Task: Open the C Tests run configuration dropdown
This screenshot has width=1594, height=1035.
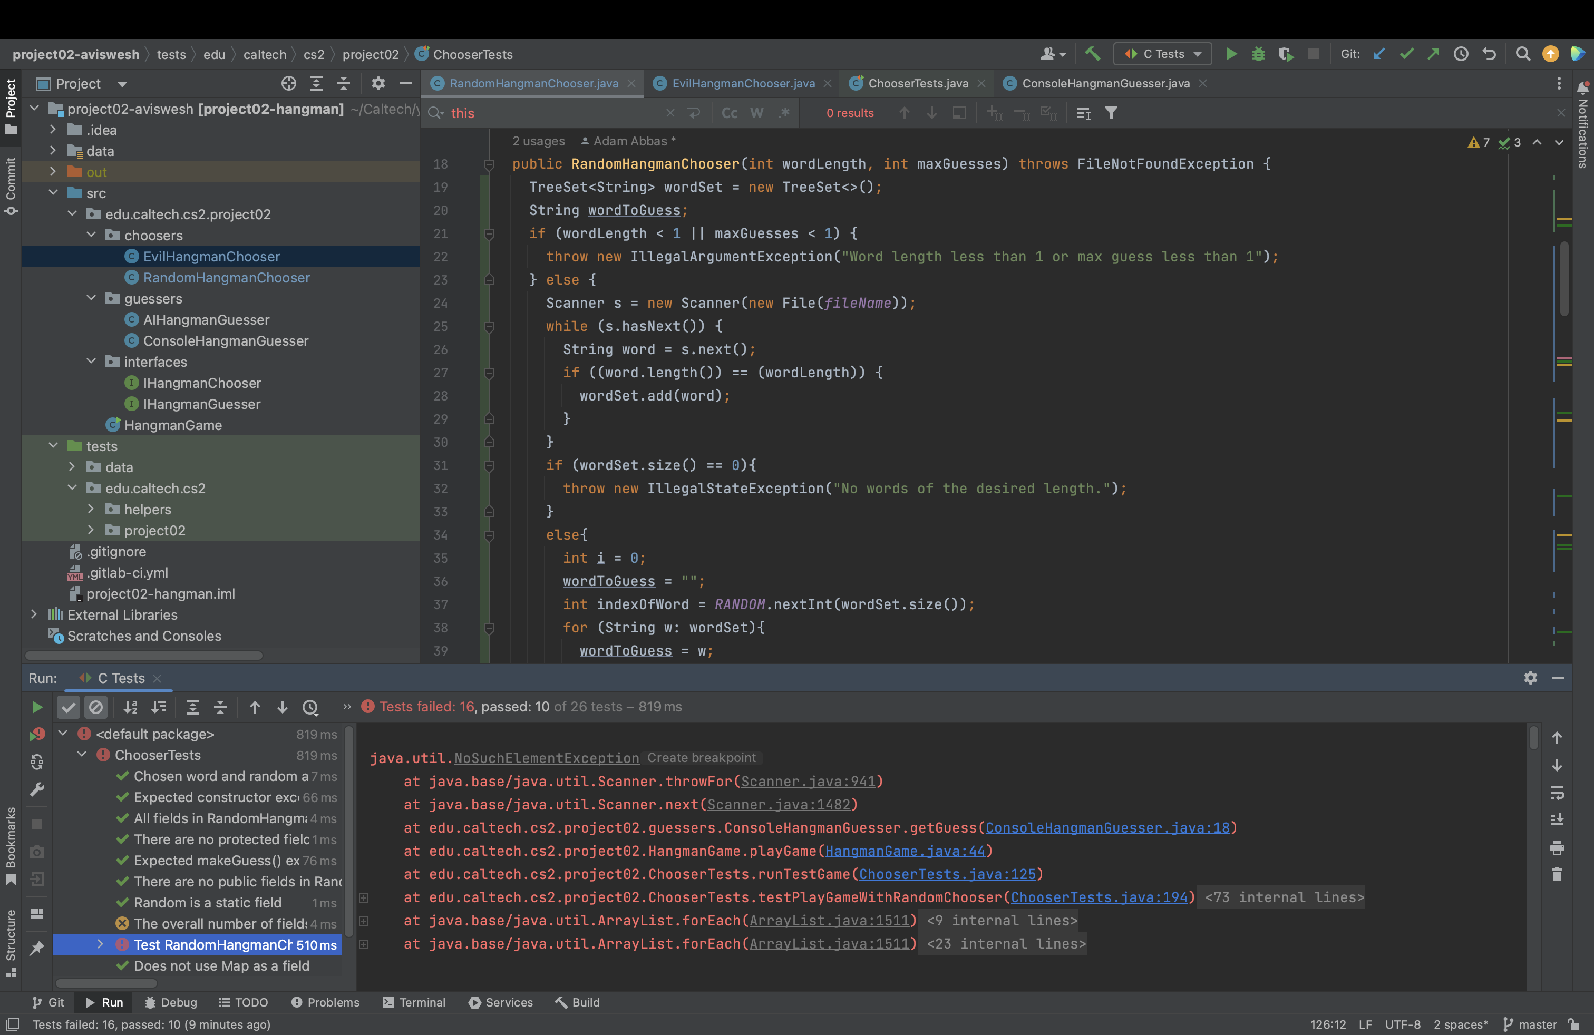Action: [1163, 54]
